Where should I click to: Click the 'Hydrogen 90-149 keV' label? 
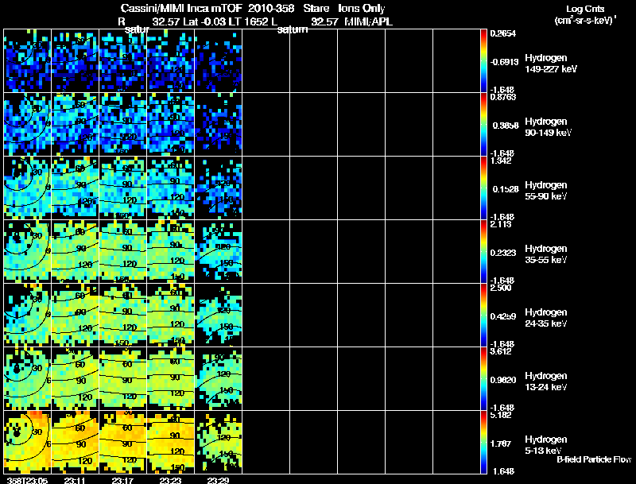[548, 127]
